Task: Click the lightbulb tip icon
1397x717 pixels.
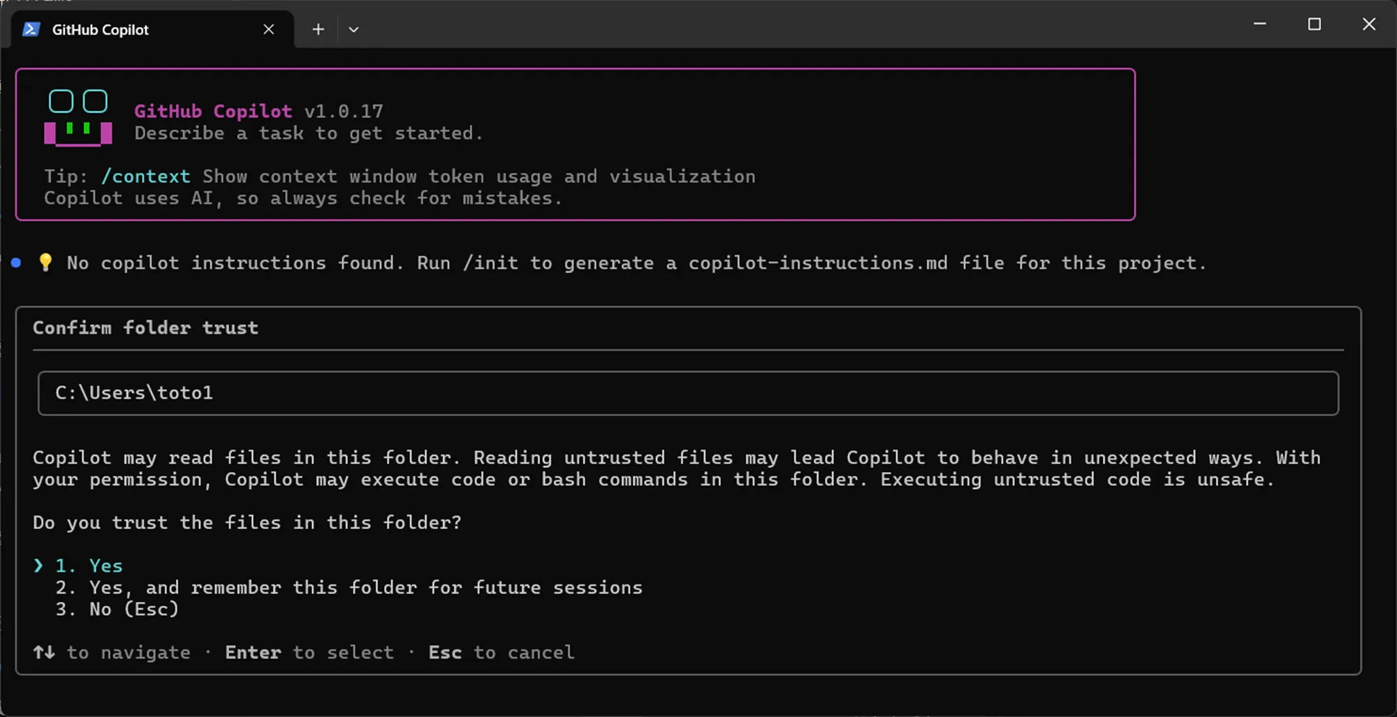Action: tap(45, 263)
